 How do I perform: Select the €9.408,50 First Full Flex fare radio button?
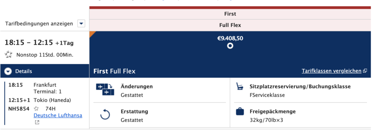[230, 46]
